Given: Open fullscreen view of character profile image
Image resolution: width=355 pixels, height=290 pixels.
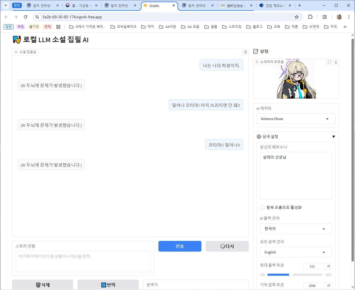Looking at the screenshot, I should coord(329,62).
